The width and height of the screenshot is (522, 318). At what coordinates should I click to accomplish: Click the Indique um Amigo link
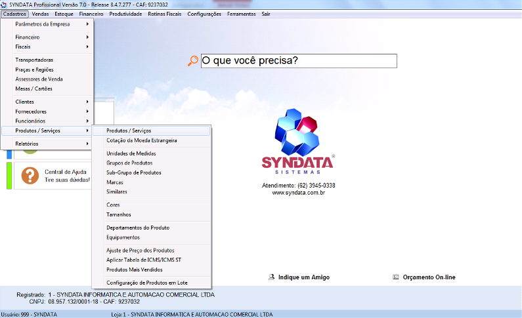tap(304, 277)
